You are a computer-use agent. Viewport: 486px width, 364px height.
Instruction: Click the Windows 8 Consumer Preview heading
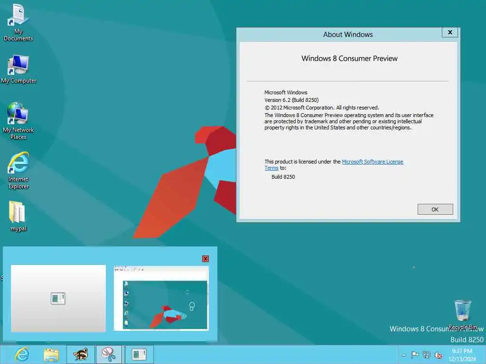click(x=349, y=58)
